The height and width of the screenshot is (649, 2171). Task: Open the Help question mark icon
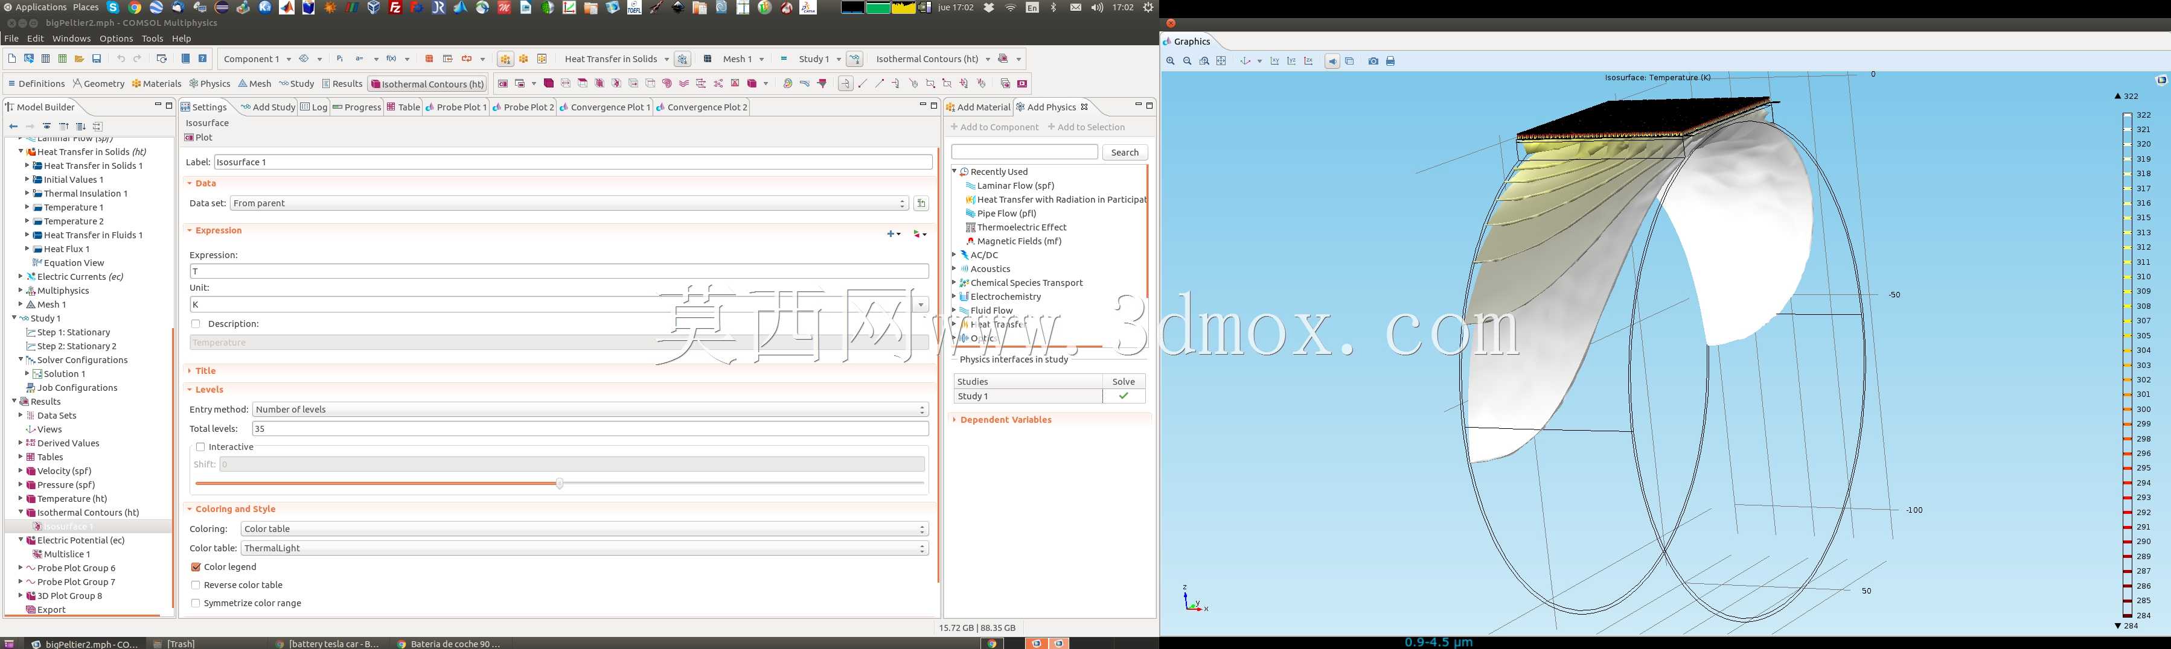(x=202, y=59)
